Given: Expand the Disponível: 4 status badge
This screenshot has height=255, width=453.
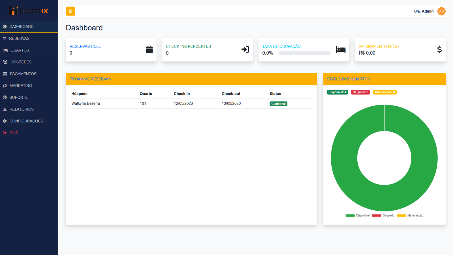Looking at the screenshot, I should (337, 92).
